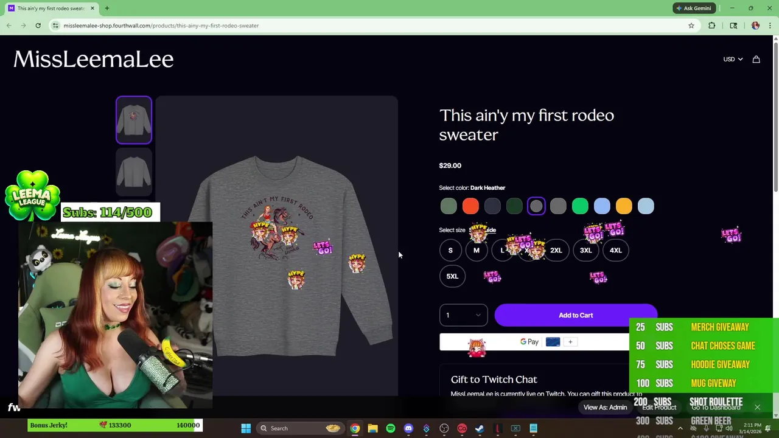Open Notepad from the taskbar
The width and height of the screenshot is (779, 438).
point(533,428)
